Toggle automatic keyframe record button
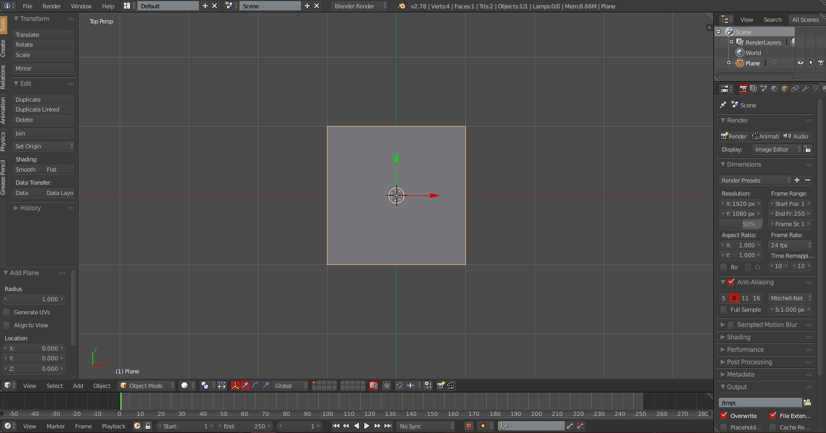Viewport: 826px width, 433px height. click(469, 426)
